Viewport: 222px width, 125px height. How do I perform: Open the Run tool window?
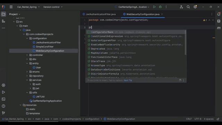coord(3,92)
